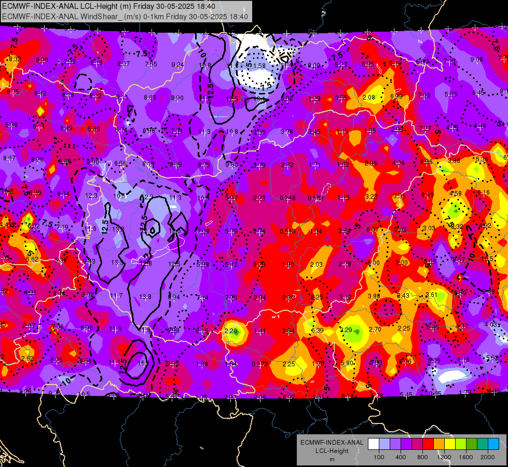Click the grid value 3.97

231,198
